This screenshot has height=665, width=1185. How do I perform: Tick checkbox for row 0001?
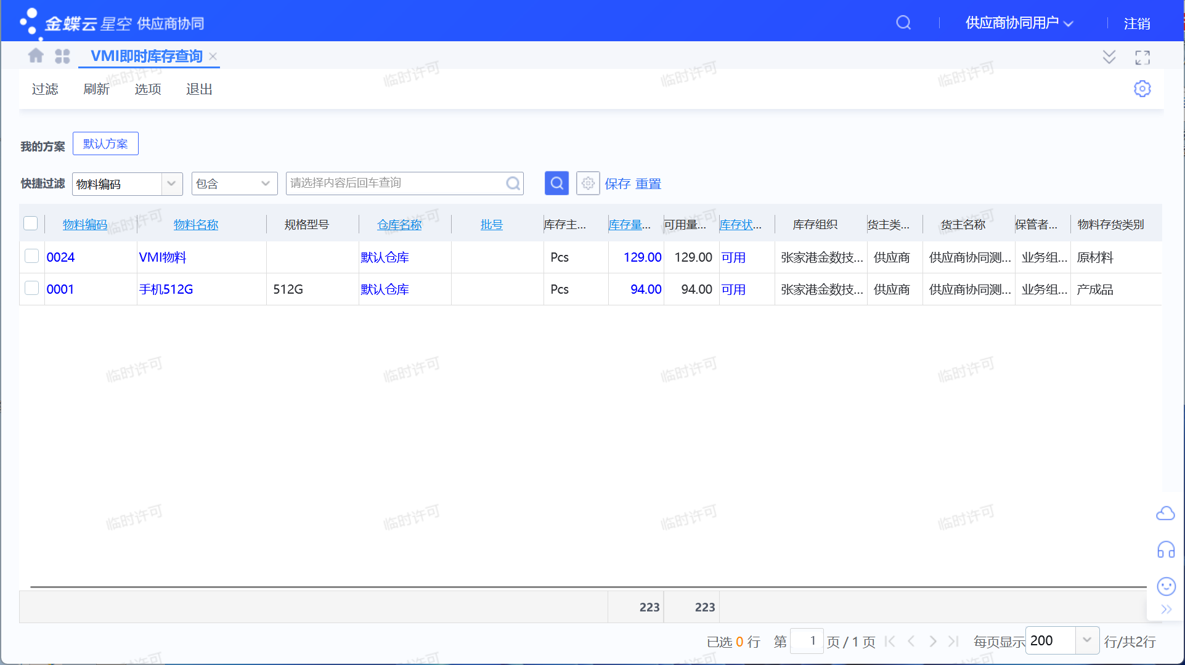point(31,288)
